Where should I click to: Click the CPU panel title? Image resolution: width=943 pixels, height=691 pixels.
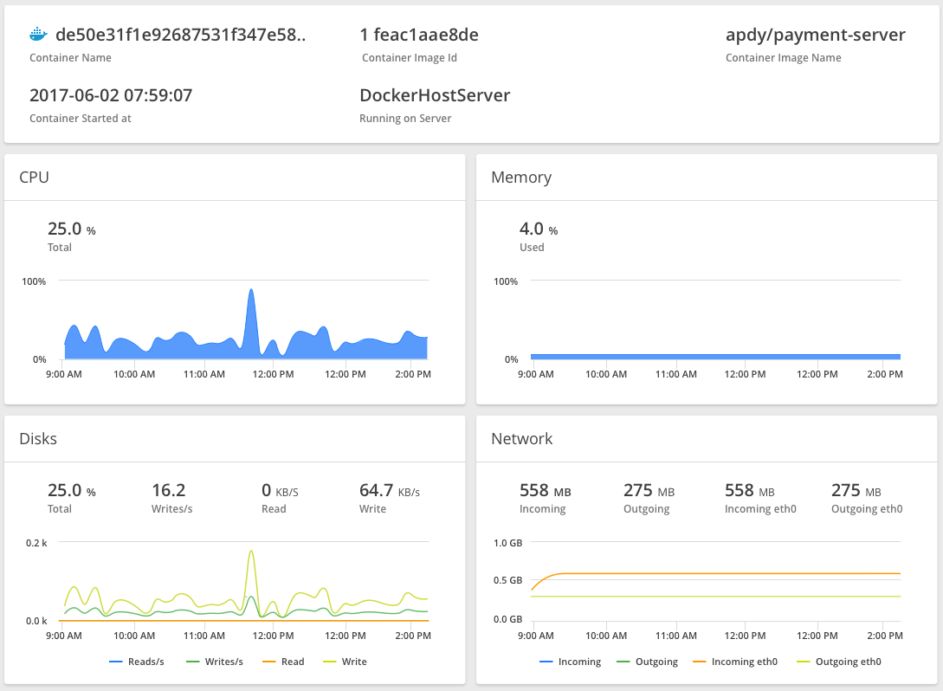point(34,178)
